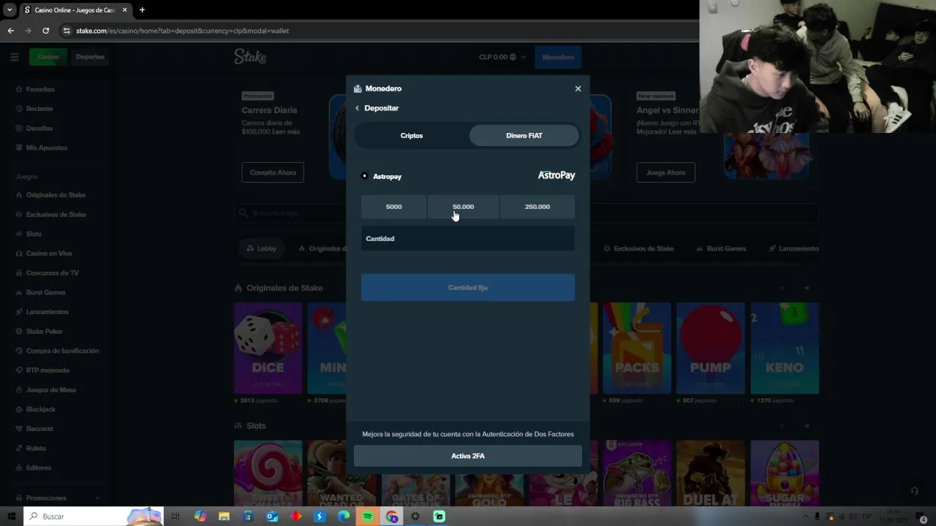Open Mis Apuestas icon in sidebar
The height and width of the screenshot is (526, 936).
pyautogui.click(x=19, y=148)
